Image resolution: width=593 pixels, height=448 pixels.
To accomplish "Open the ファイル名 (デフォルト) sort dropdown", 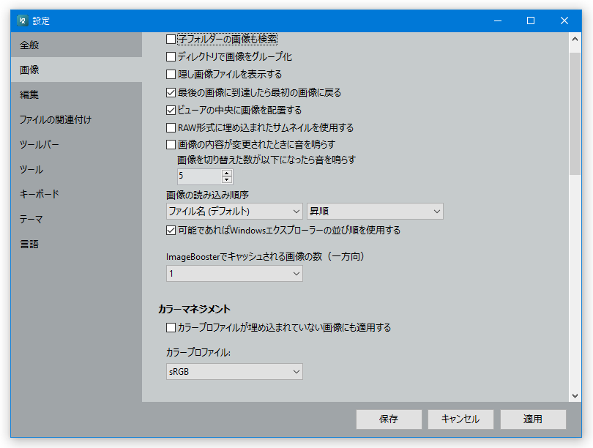I will tap(234, 212).
